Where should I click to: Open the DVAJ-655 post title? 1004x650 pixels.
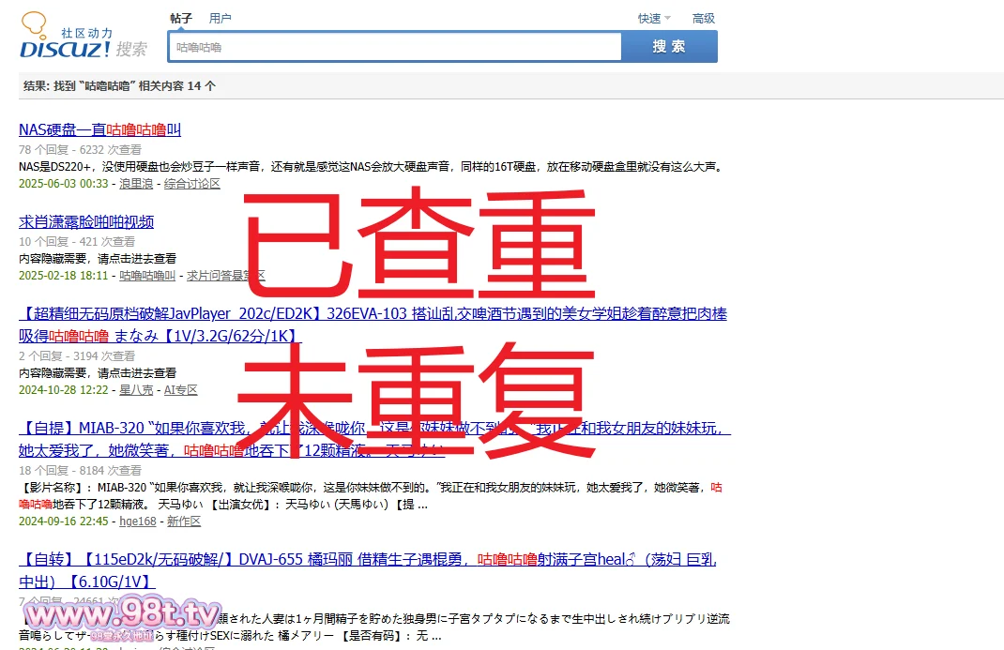(x=367, y=560)
